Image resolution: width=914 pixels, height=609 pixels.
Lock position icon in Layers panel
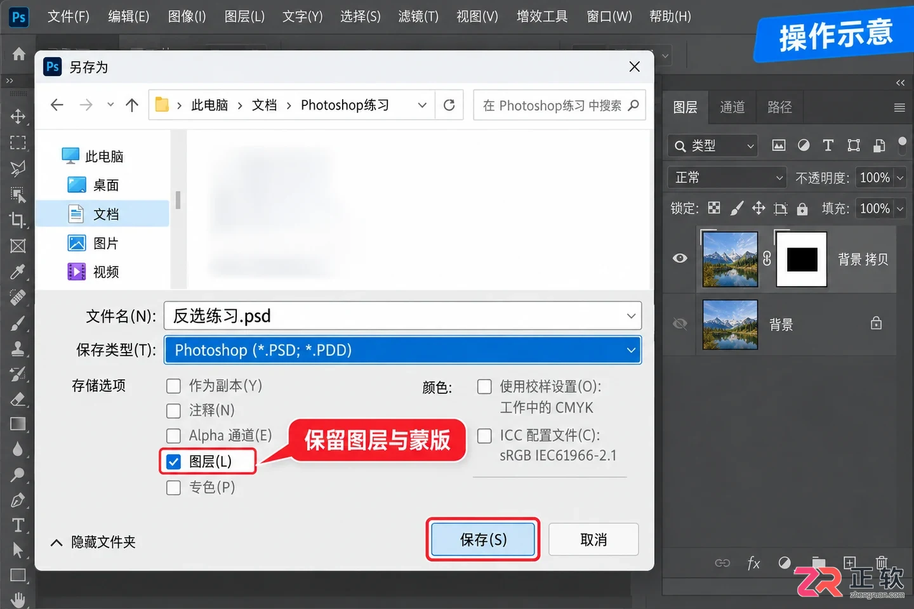pos(758,208)
